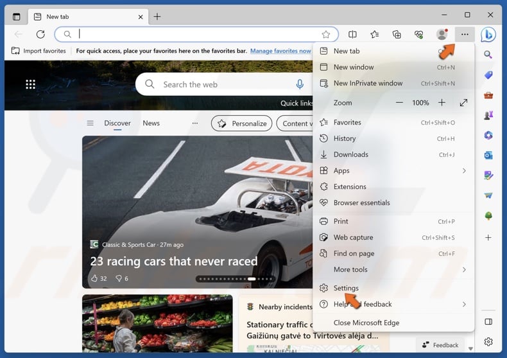The width and height of the screenshot is (507, 358).
Task: Open Extensions from the menu
Action: click(393, 187)
